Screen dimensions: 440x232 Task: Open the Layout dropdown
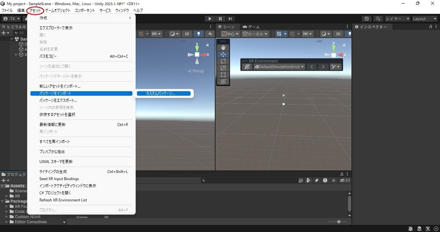click(x=424, y=18)
